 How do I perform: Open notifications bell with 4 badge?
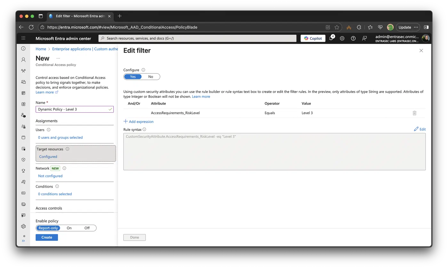click(x=332, y=38)
